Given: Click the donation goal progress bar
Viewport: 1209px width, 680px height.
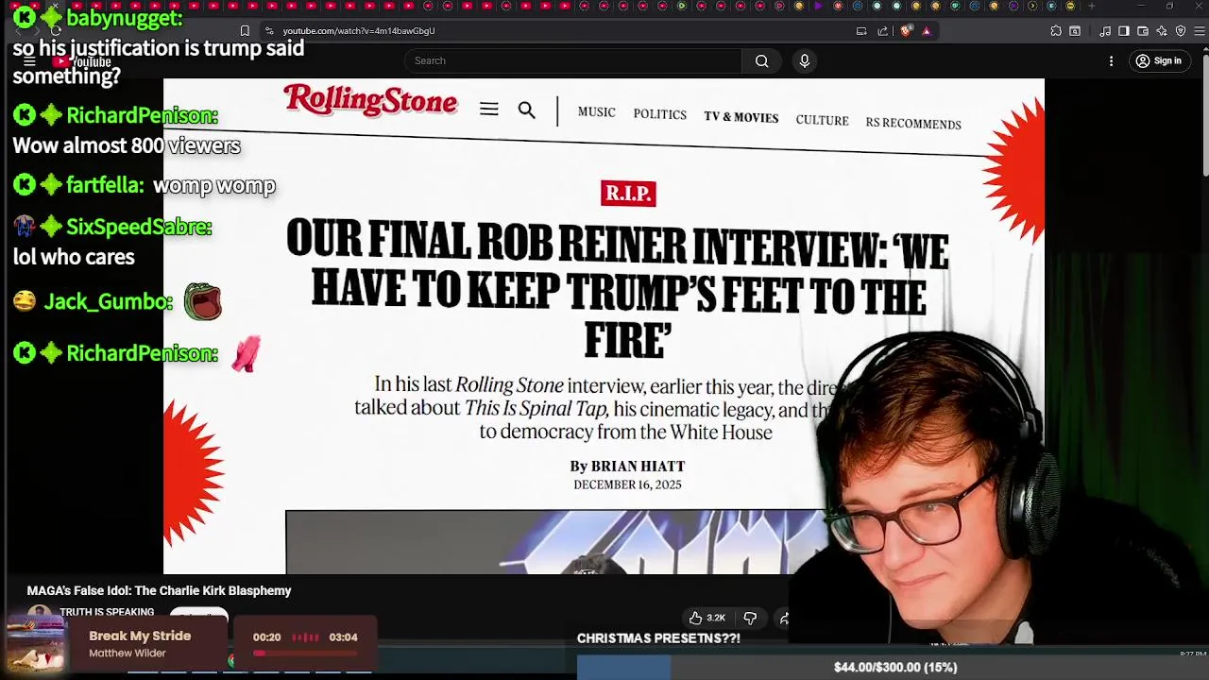Looking at the screenshot, I should (x=894, y=667).
